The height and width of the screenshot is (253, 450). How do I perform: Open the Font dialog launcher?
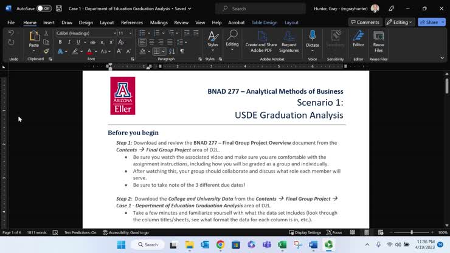click(x=133, y=59)
